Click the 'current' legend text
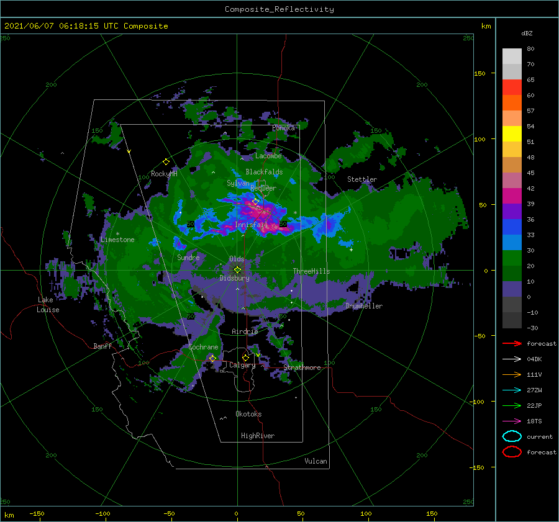This screenshot has height=522, width=559. [x=539, y=436]
